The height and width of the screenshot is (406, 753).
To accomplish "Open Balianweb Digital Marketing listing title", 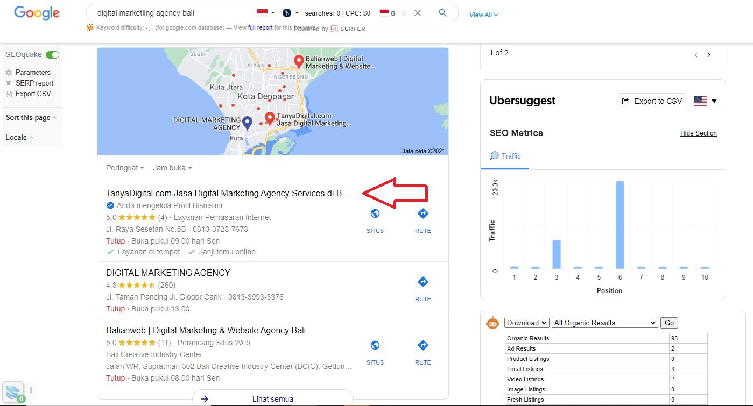I will tap(206, 330).
